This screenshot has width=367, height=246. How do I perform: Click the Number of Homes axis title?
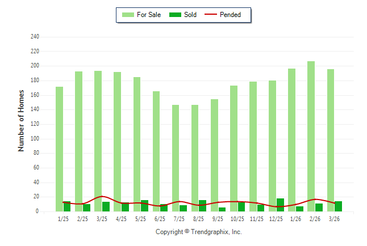click(x=22, y=120)
